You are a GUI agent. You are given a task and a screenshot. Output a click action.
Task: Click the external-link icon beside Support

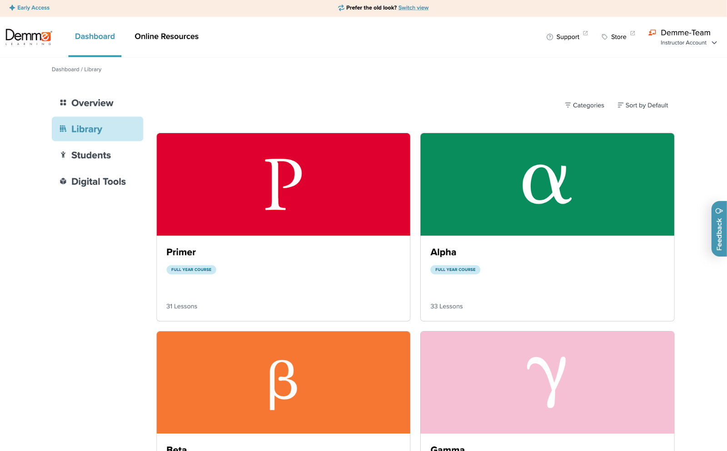pos(585,33)
